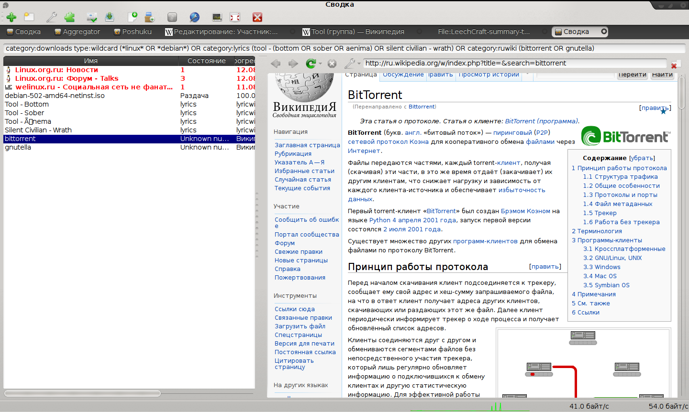Image resolution: width=689 pixels, height=412 pixels.
Task: Open settings via the wrench toolbar icon
Action: click(x=51, y=17)
